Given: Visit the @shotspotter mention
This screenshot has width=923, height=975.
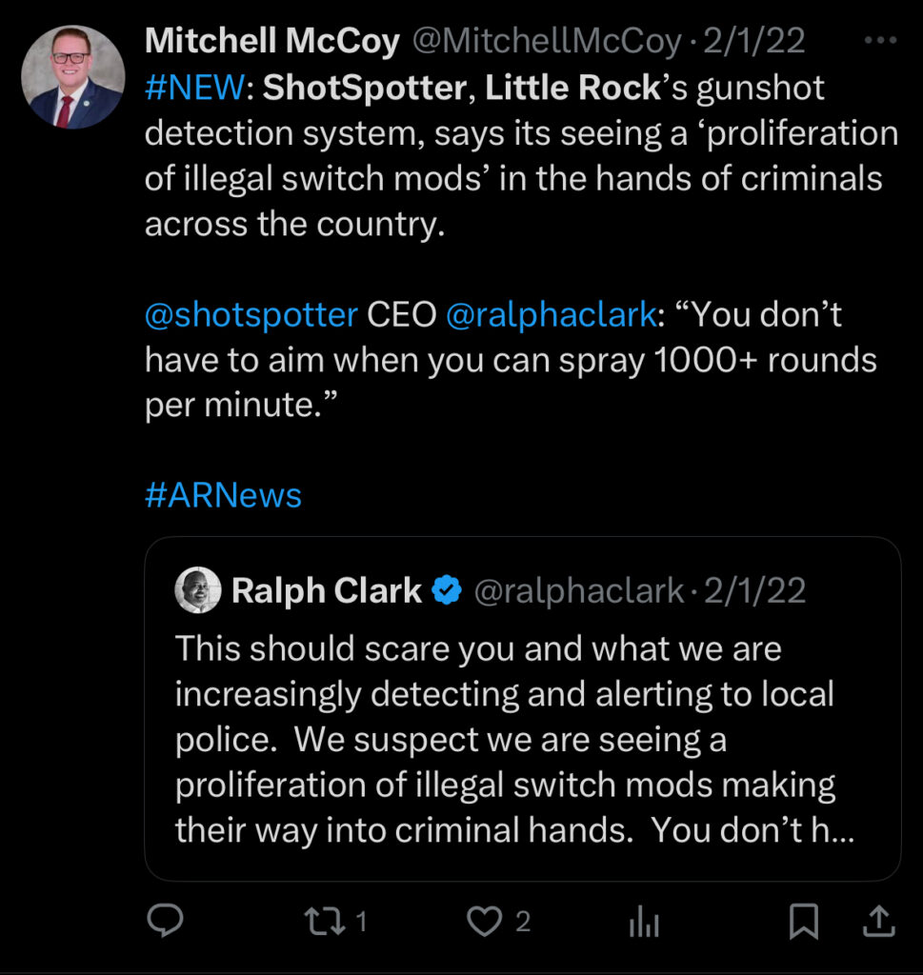Looking at the screenshot, I should (x=251, y=315).
